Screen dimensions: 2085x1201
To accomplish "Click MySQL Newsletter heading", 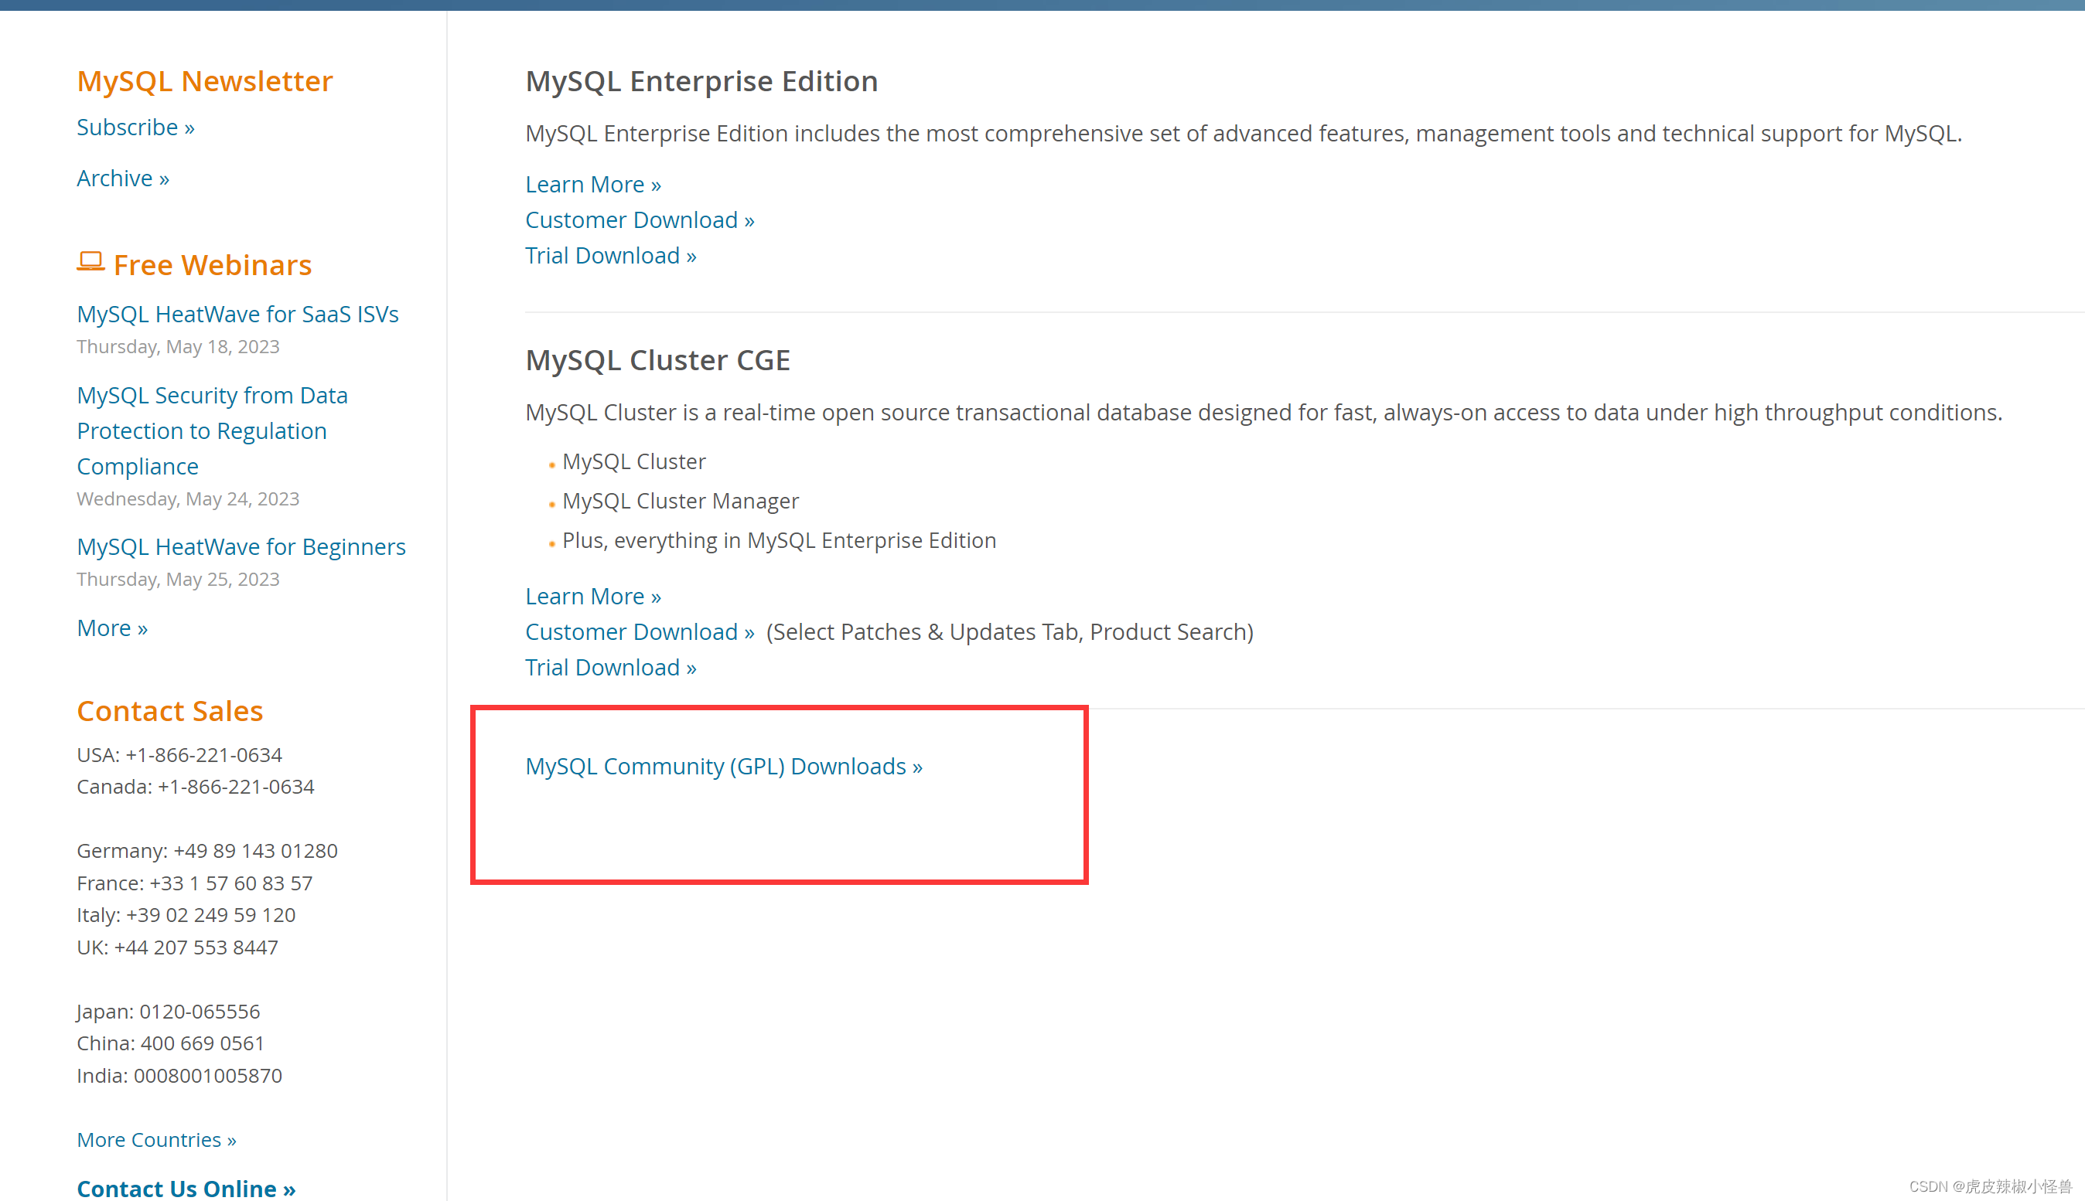I will point(205,82).
